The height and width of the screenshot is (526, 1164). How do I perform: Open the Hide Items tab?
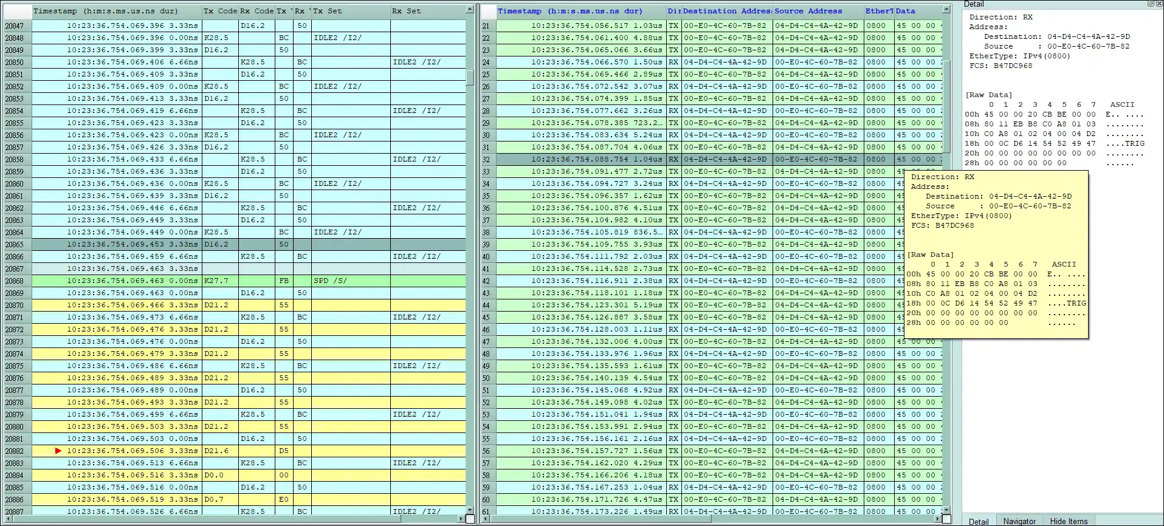click(x=1069, y=521)
